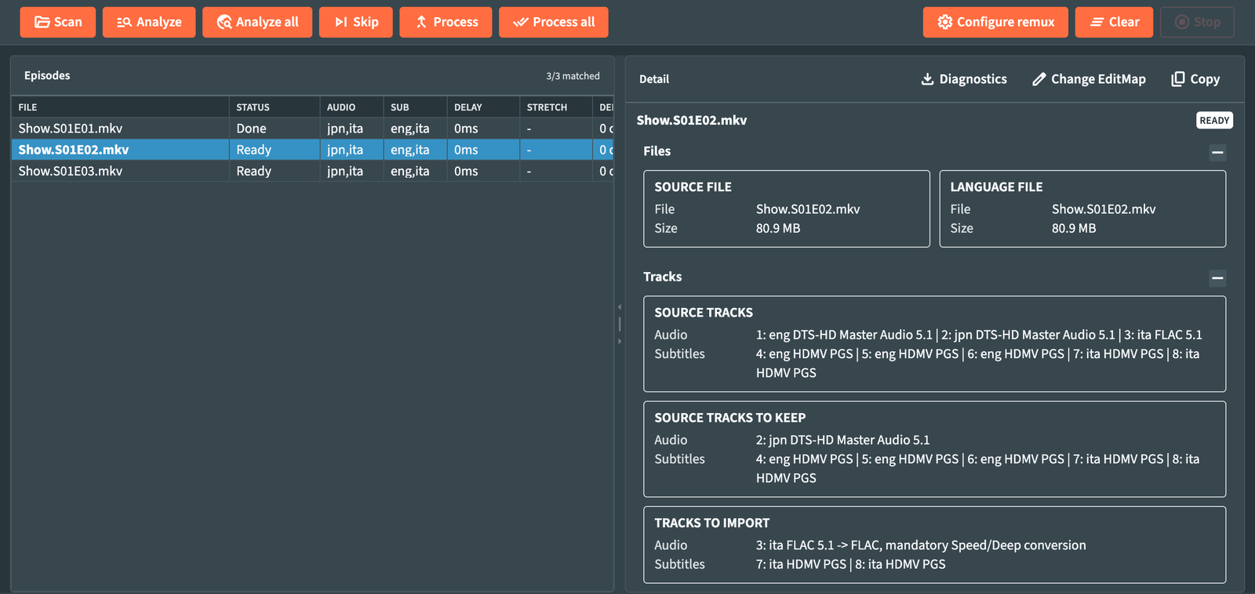Open Configure remux settings
The height and width of the screenshot is (594, 1255).
tap(995, 22)
